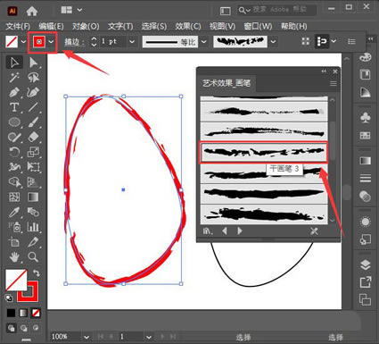
Task: Open the 效果(C) menu
Action: tap(187, 27)
